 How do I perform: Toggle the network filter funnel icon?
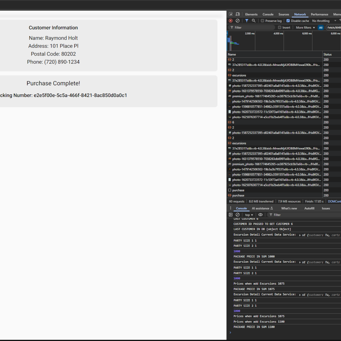pyautogui.click(x=247, y=21)
